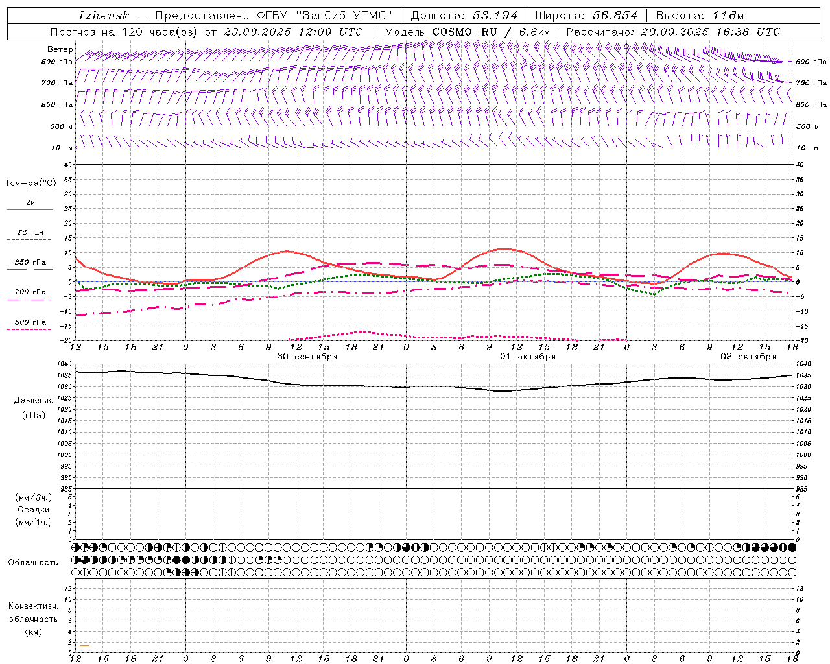Image resolution: width=830 pixels, height=664 pixels.
Task: Click the '(мм/1ч.)' precipitation unit label
Action: click(34, 522)
